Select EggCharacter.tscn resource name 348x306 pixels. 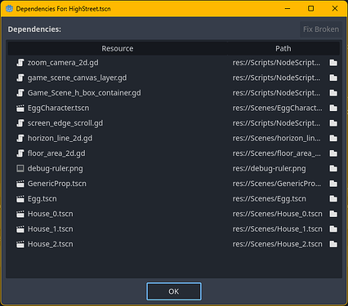pos(58,109)
